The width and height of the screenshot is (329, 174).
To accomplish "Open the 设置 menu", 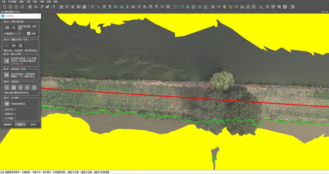I will tap(49, 2).
